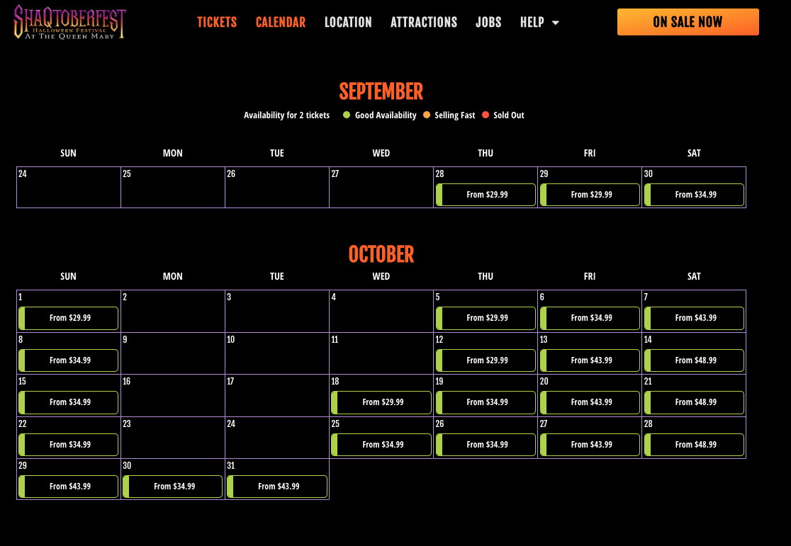Go to the Calendar nav item
The image size is (791, 546).
pyautogui.click(x=281, y=22)
